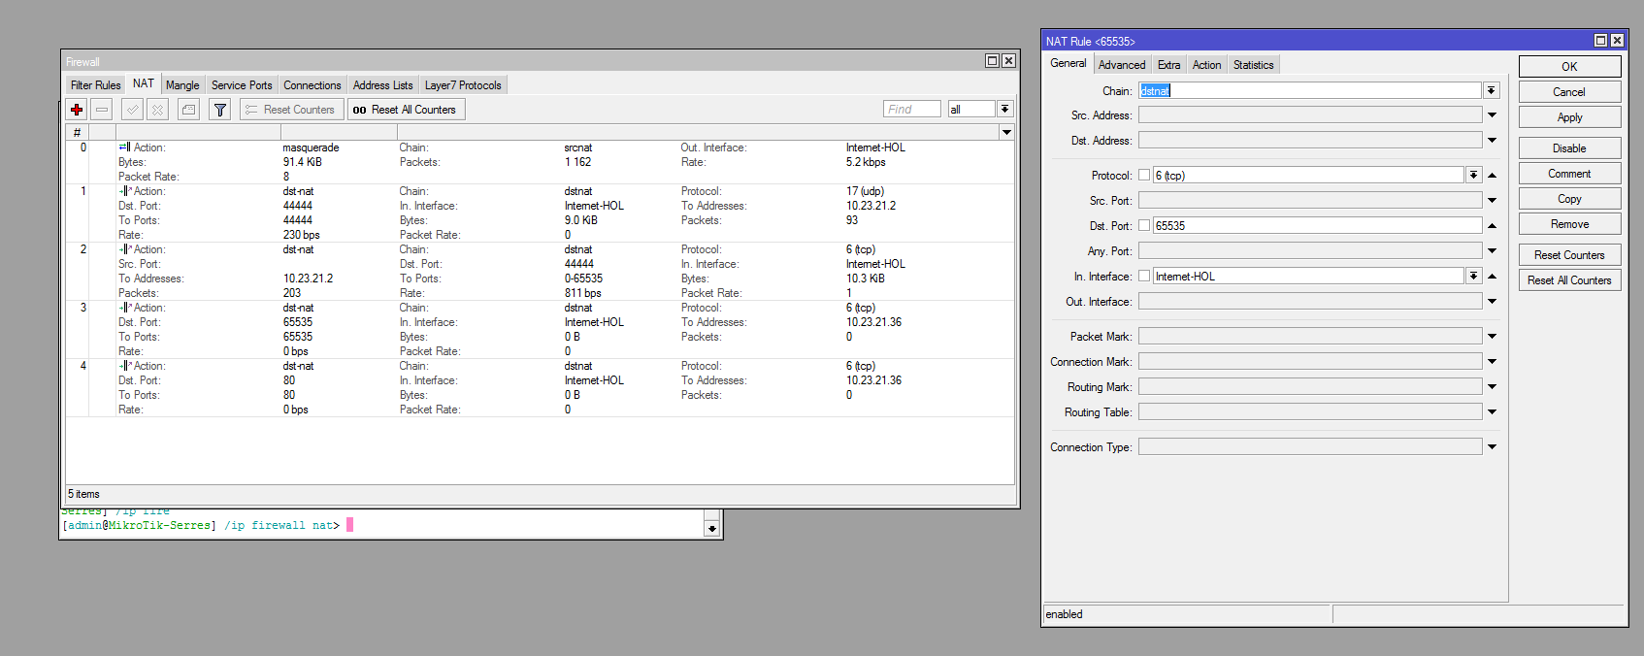Open comment toolbar icon in Firewall window
The height and width of the screenshot is (656, 1644).
pyautogui.click(x=189, y=110)
